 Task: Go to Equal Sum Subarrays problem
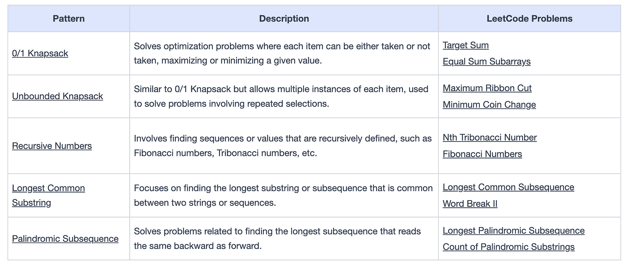click(486, 61)
